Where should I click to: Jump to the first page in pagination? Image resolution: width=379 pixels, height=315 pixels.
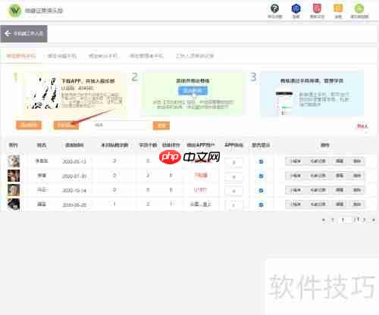coord(323,220)
